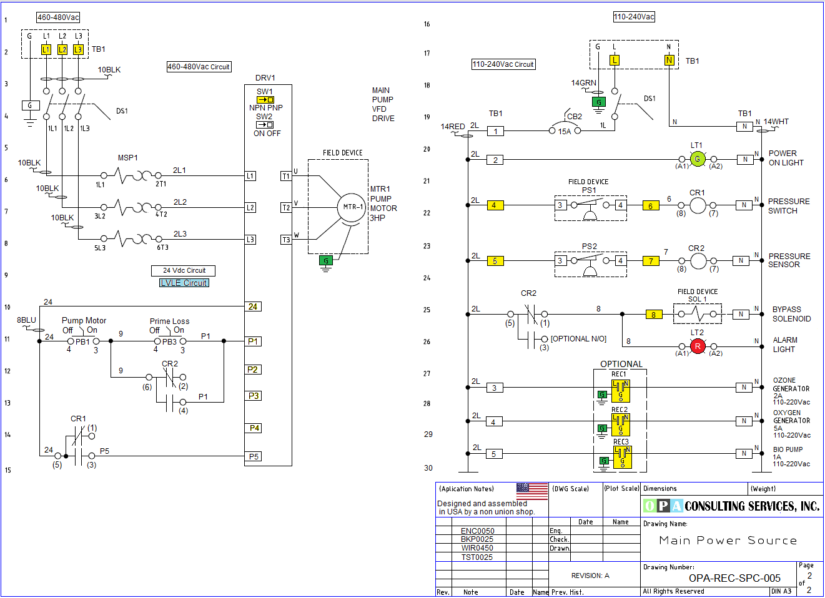Click the 460-480Vac Circuit label
The width and height of the screenshot is (825, 598).
[199, 67]
